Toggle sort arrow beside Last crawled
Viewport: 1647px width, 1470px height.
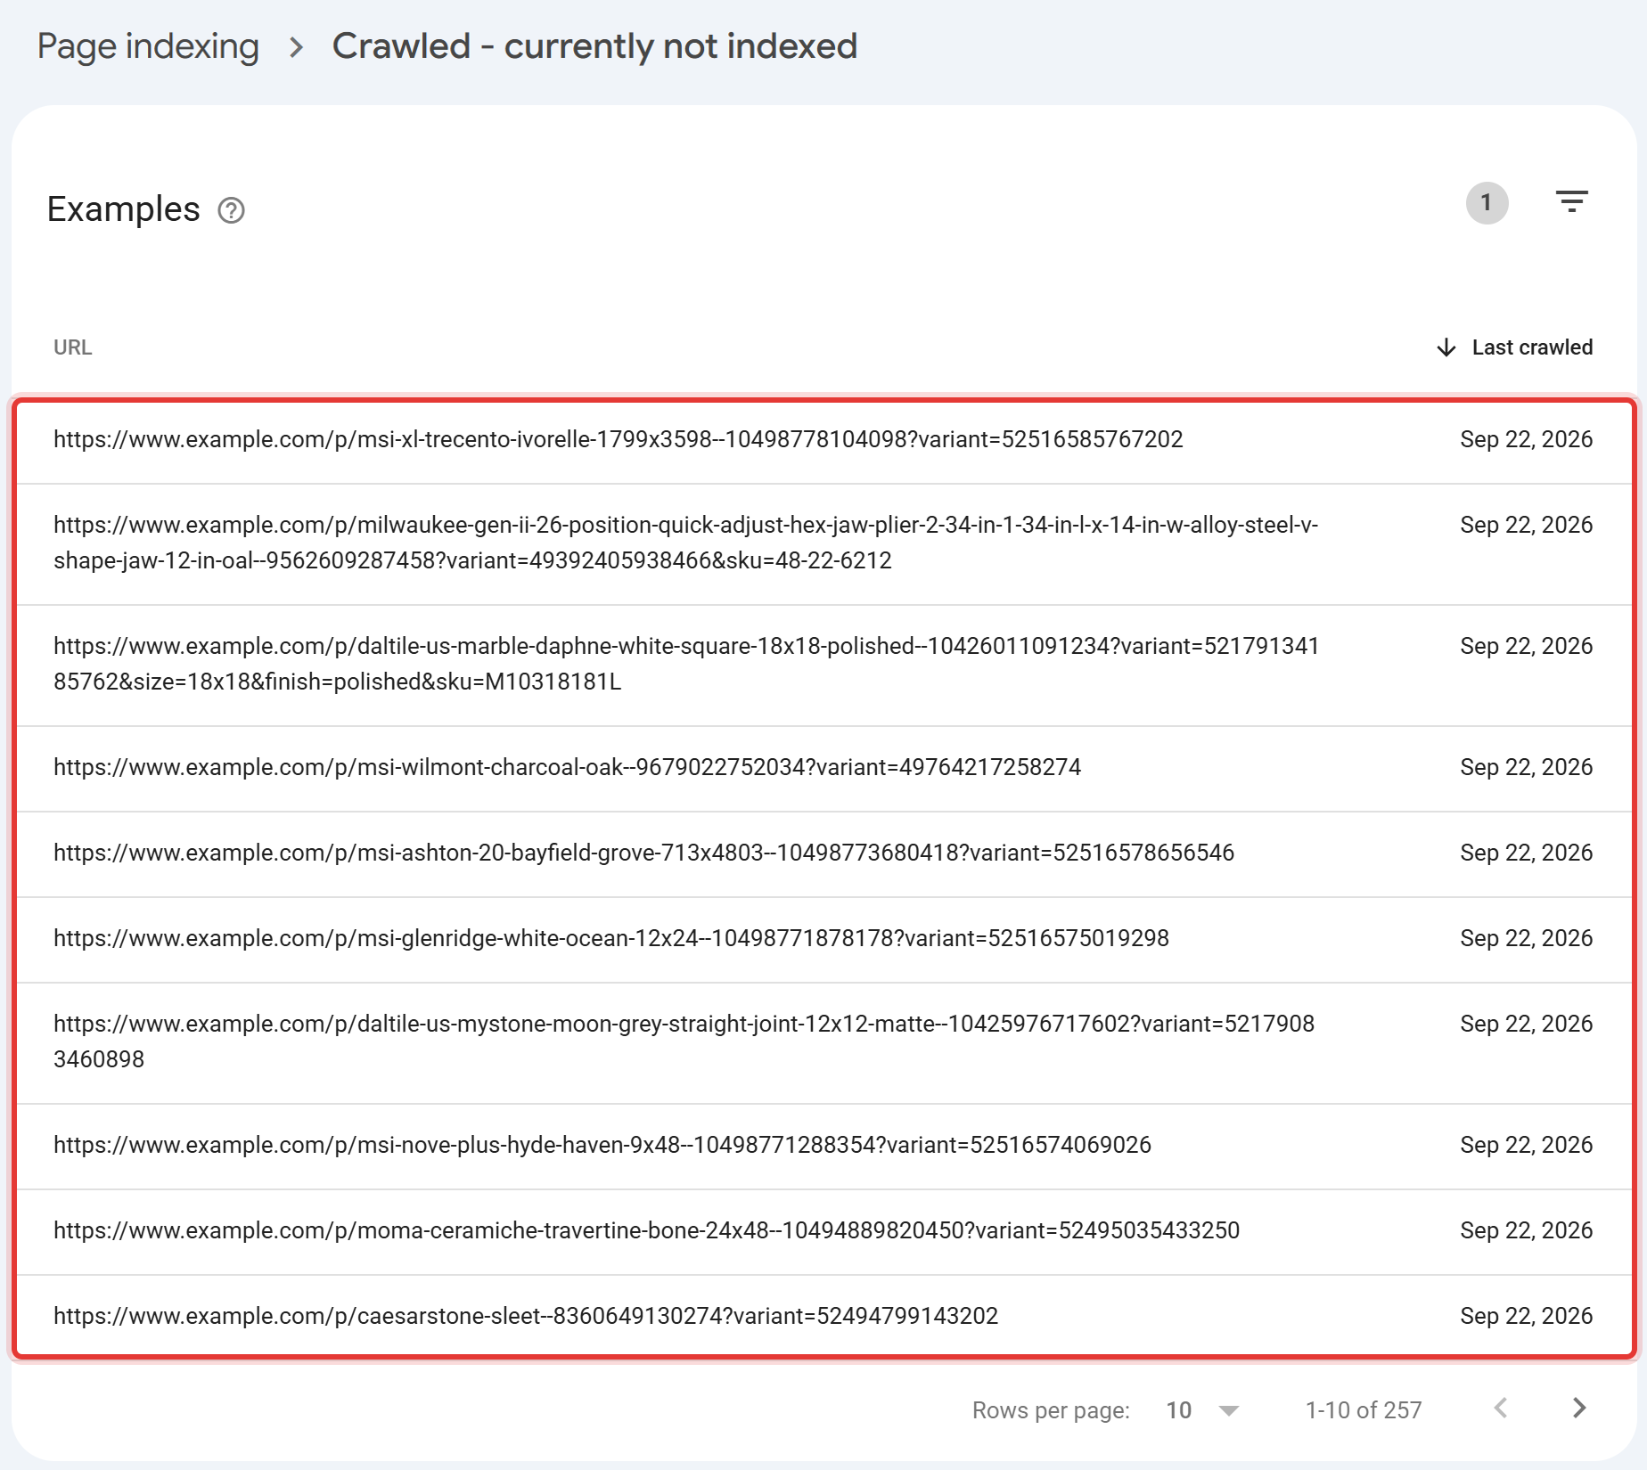(1446, 347)
